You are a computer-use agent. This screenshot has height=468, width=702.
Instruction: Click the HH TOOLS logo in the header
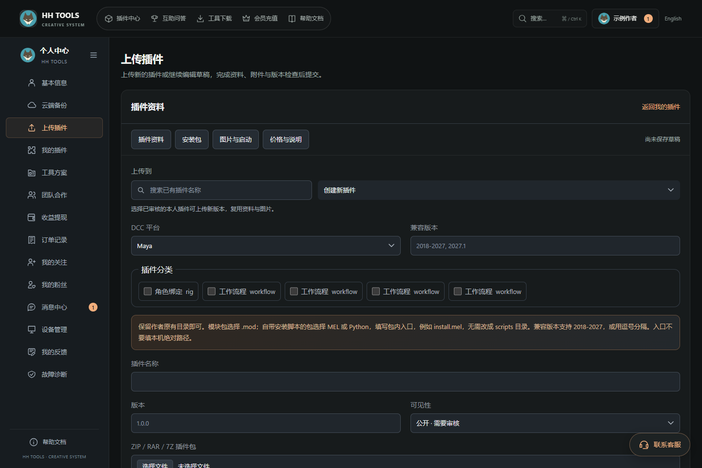coord(52,19)
